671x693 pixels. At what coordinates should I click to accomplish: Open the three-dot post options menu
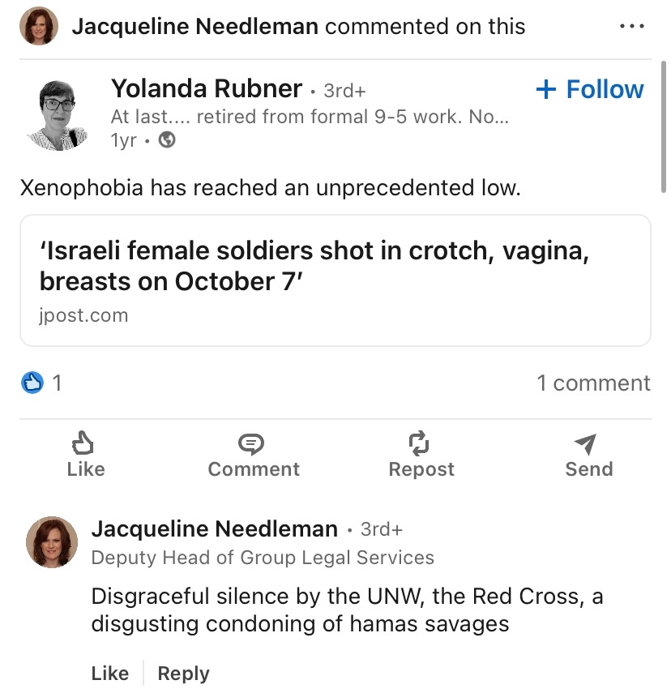[631, 26]
